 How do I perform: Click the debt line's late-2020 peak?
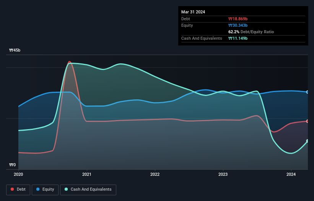[x=70, y=62]
